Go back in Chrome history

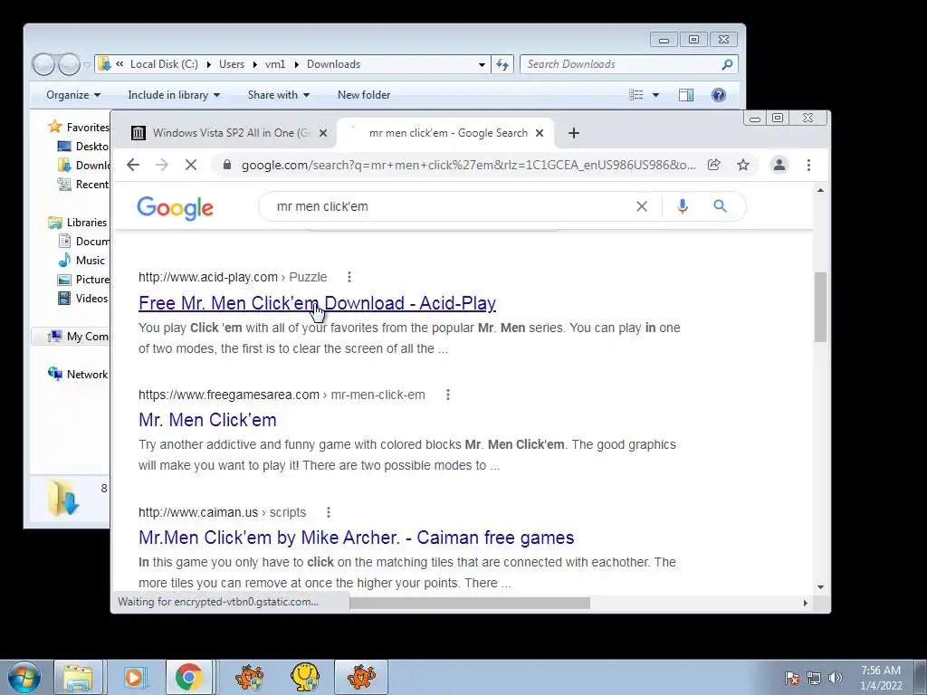[133, 165]
